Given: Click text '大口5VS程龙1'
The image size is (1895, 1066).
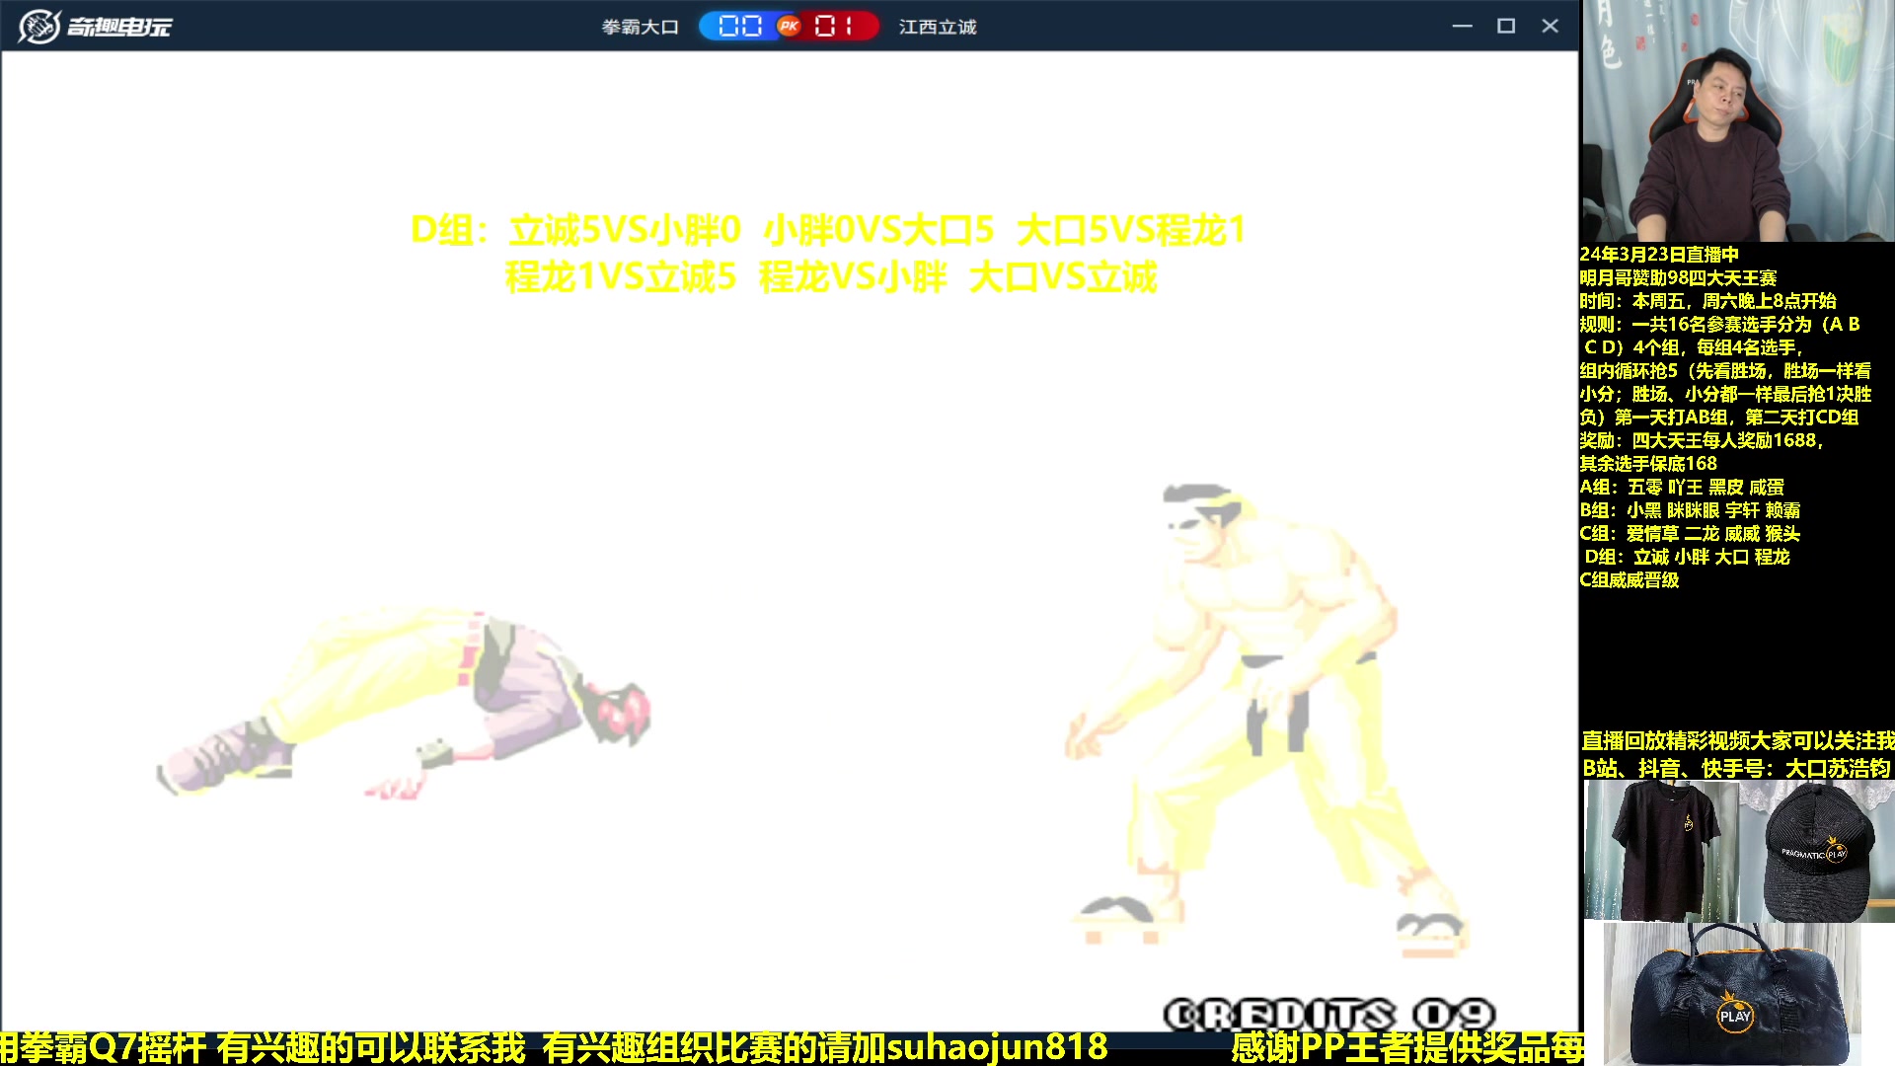Looking at the screenshot, I should 1131,230.
